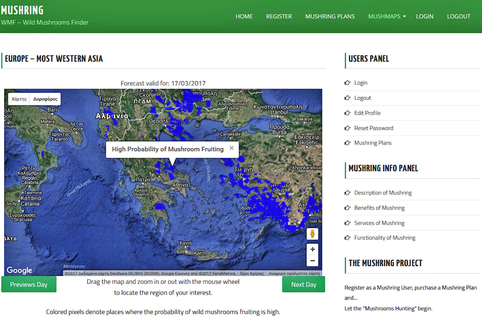Click hand icon beside Reset Password
Viewport: 482px width, 321px height.
(x=347, y=128)
